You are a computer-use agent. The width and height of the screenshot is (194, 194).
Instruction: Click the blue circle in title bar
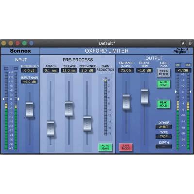tap(32, 43)
